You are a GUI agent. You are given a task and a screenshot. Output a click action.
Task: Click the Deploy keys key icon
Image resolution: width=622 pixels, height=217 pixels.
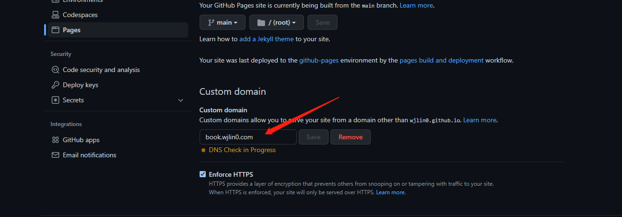55,85
